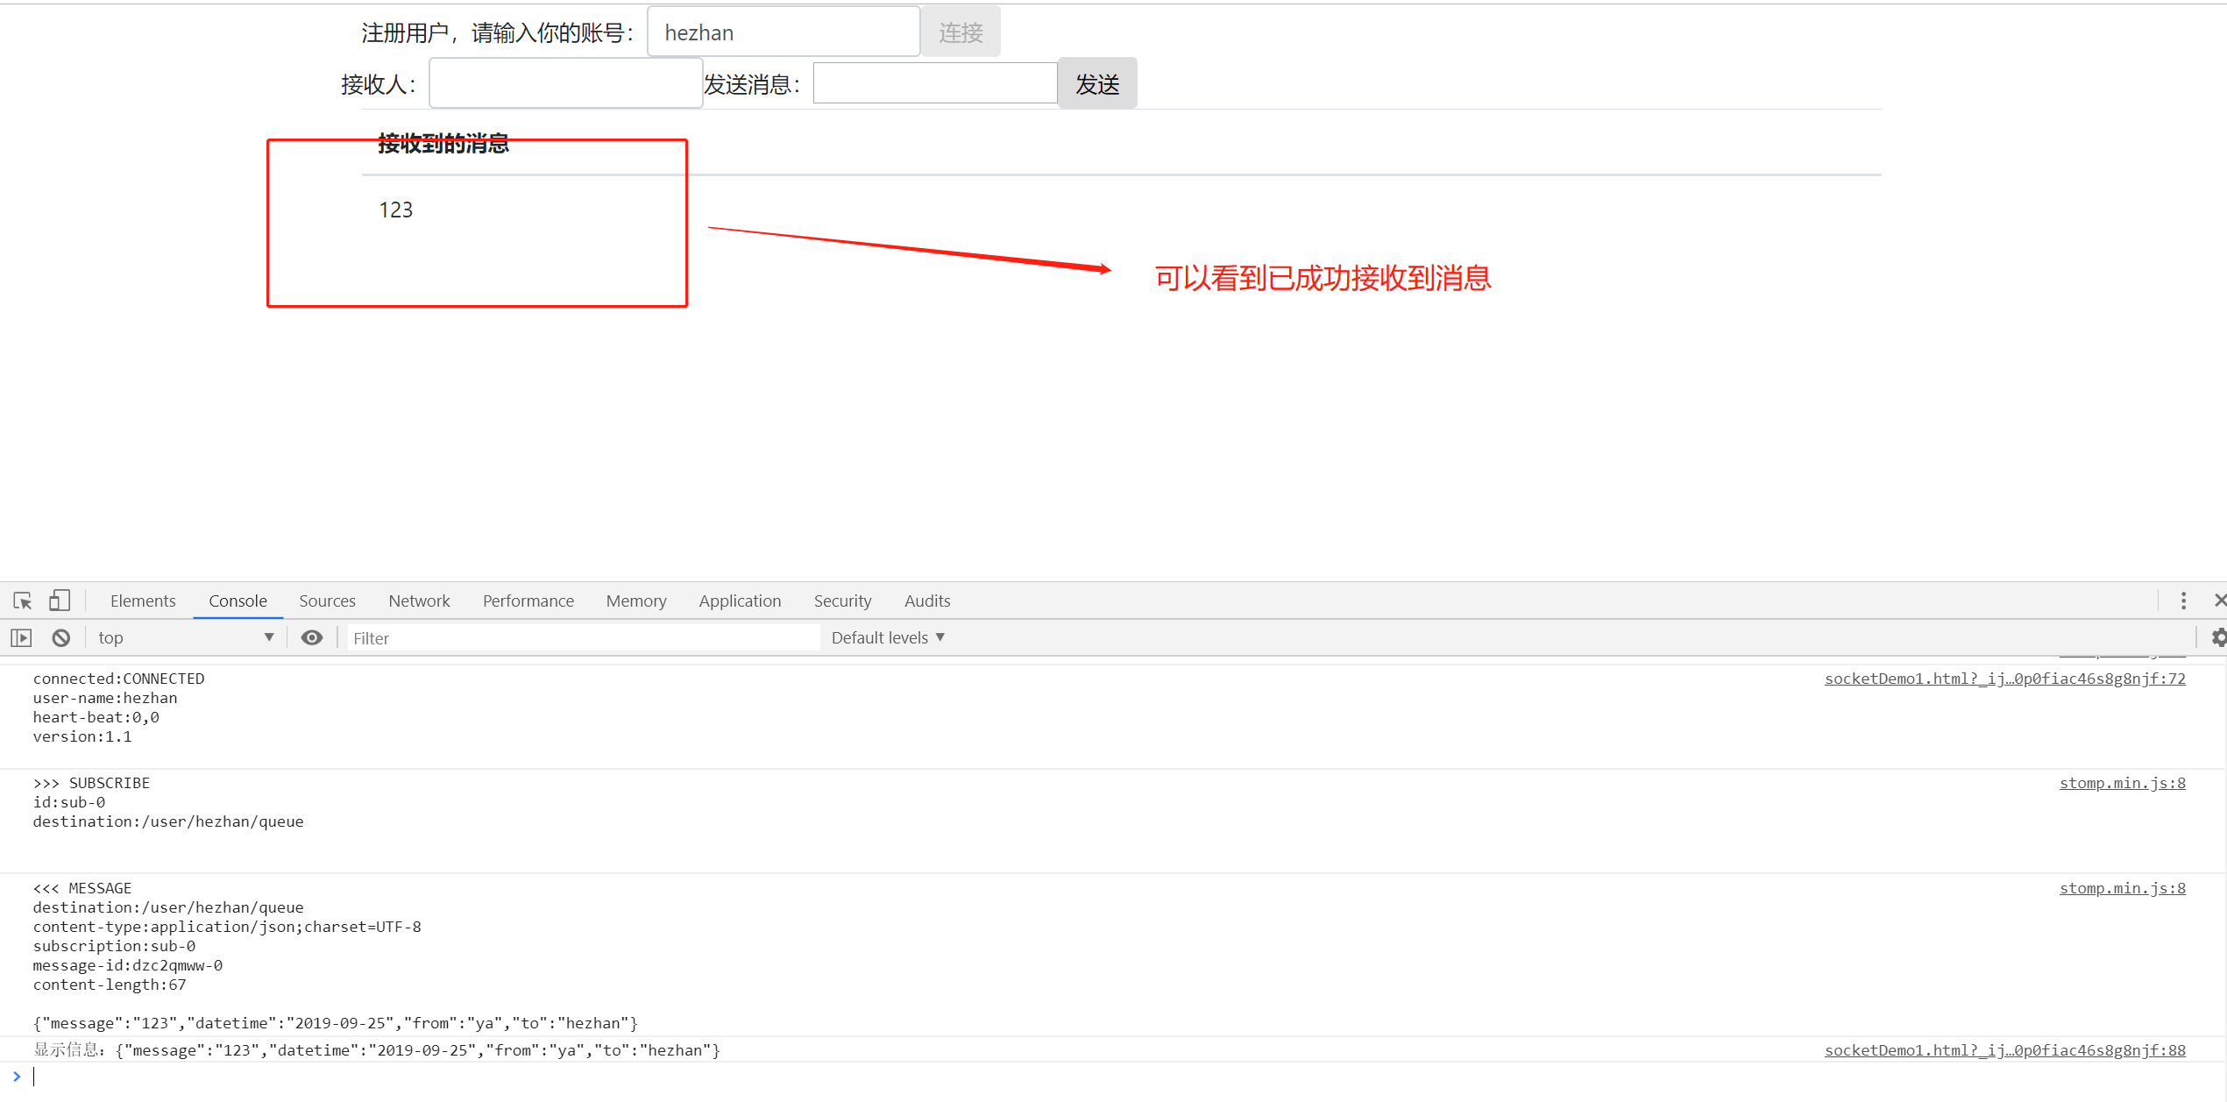Show the console sidebar panel icon
Image resolution: width=2227 pixels, height=1102 pixels.
pos(21,637)
